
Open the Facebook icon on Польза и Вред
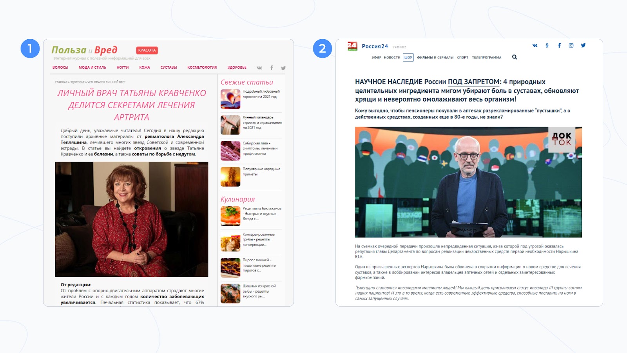pyautogui.click(x=272, y=68)
